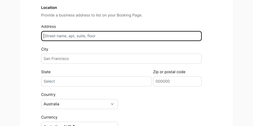The image size is (253, 126).
Task: Select the 'Australia' value text
Action: click(x=51, y=104)
